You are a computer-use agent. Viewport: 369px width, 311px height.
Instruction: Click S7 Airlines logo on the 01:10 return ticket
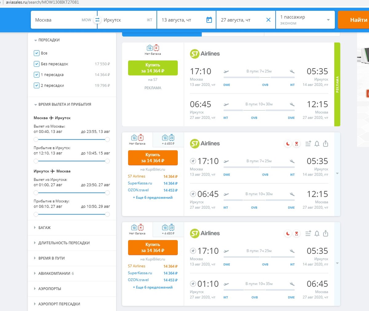click(205, 233)
